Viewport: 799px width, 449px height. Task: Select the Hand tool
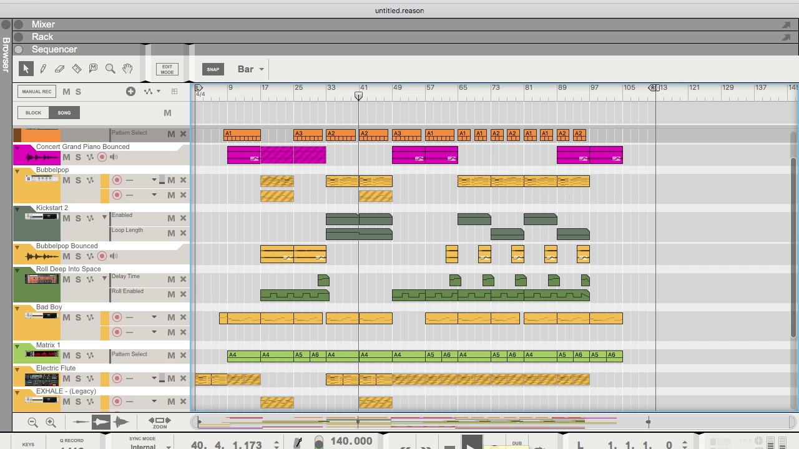click(x=127, y=69)
